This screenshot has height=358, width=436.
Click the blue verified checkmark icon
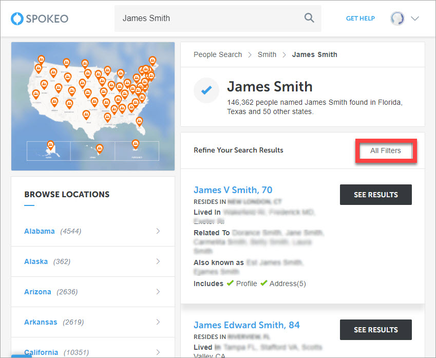[206, 90]
